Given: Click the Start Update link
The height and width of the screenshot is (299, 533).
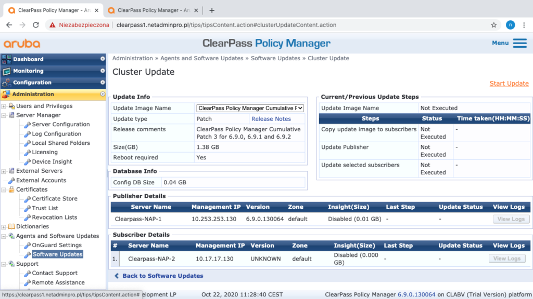Looking at the screenshot, I should [x=509, y=84].
